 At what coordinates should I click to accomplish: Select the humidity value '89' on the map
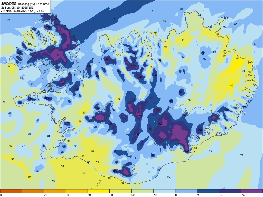[165, 20]
